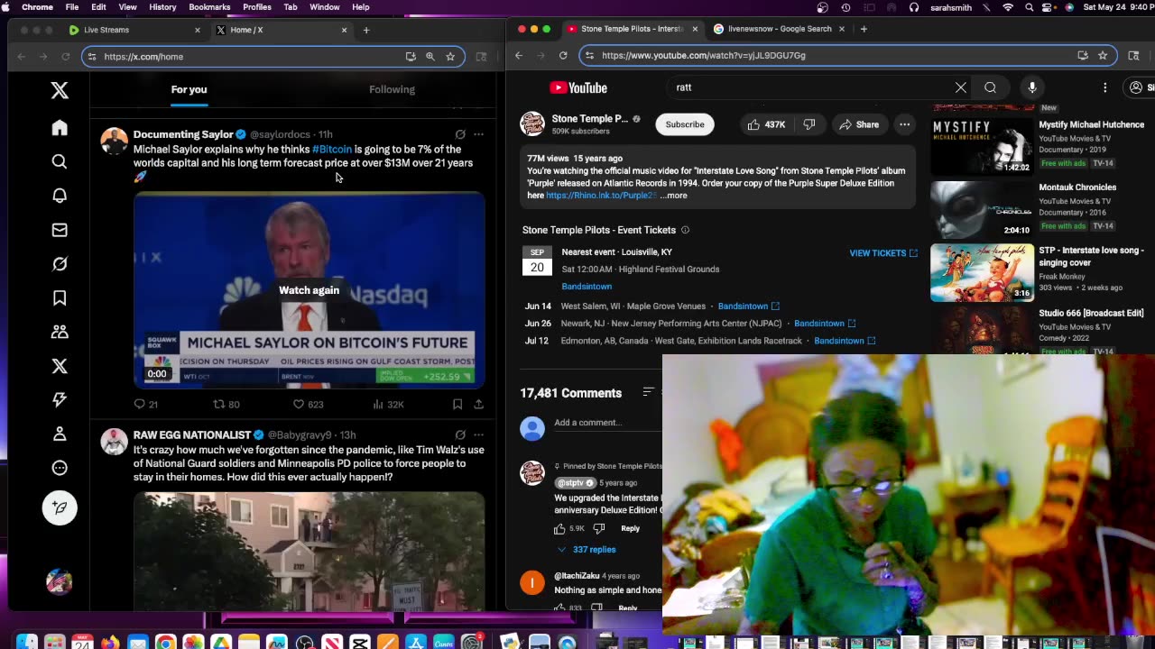
Task: Open Wi-Fi status in macOS menu bar
Action: (x=1008, y=7)
